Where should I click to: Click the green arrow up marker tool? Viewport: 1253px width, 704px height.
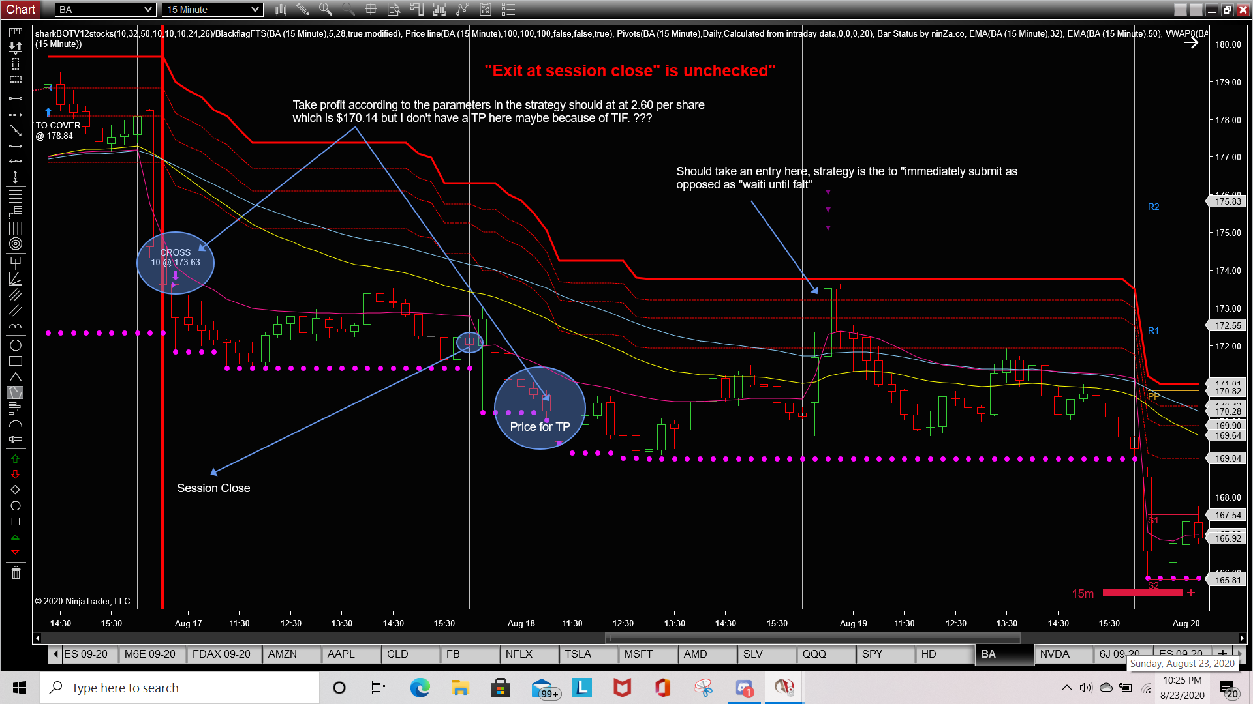(x=16, y=460)
